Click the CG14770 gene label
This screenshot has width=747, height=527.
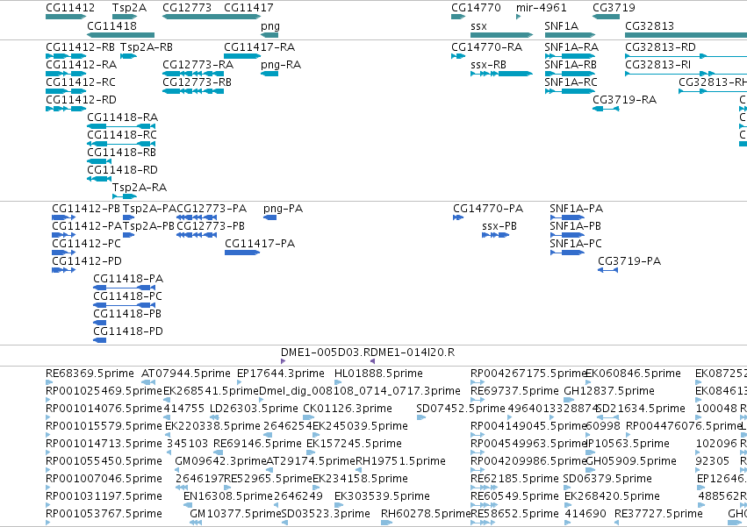tap(476, 8)
